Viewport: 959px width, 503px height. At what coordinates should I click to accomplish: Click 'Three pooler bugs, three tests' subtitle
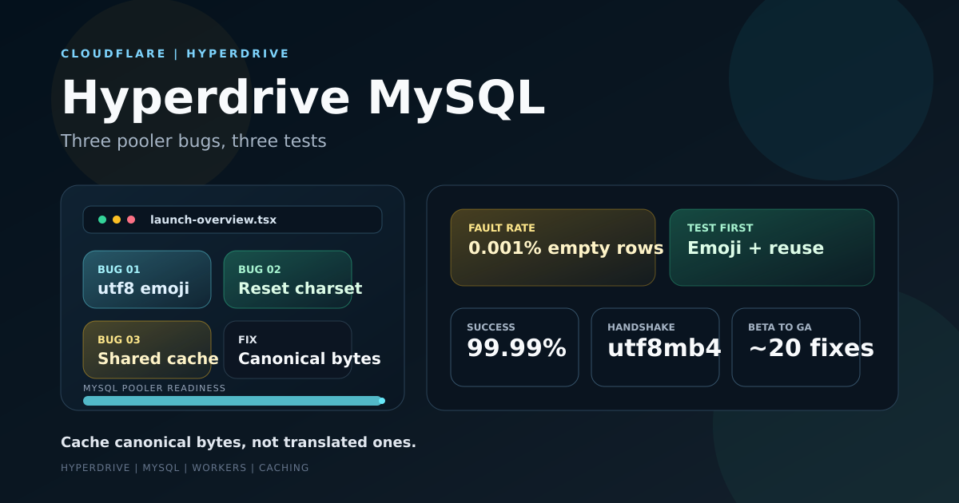[193, 141]
